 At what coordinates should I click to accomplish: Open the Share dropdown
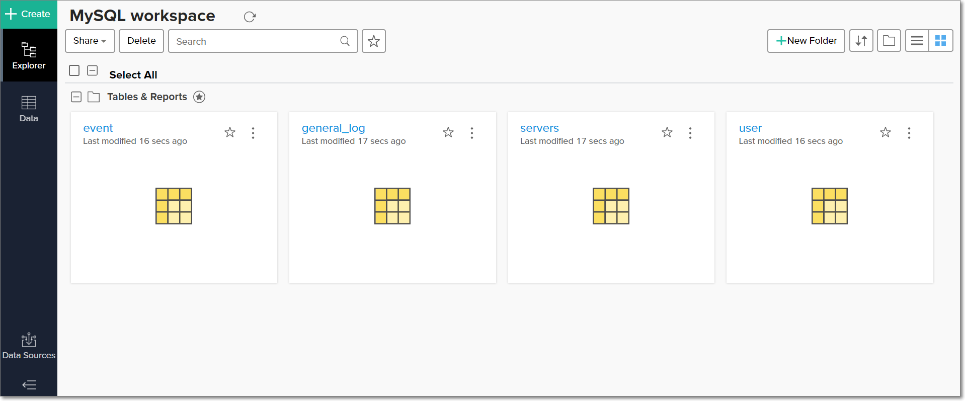[90, 41]
